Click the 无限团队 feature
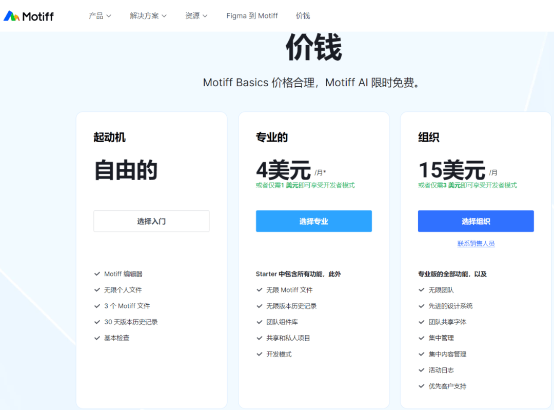The image size is (554, 410). tap(441, 290)
